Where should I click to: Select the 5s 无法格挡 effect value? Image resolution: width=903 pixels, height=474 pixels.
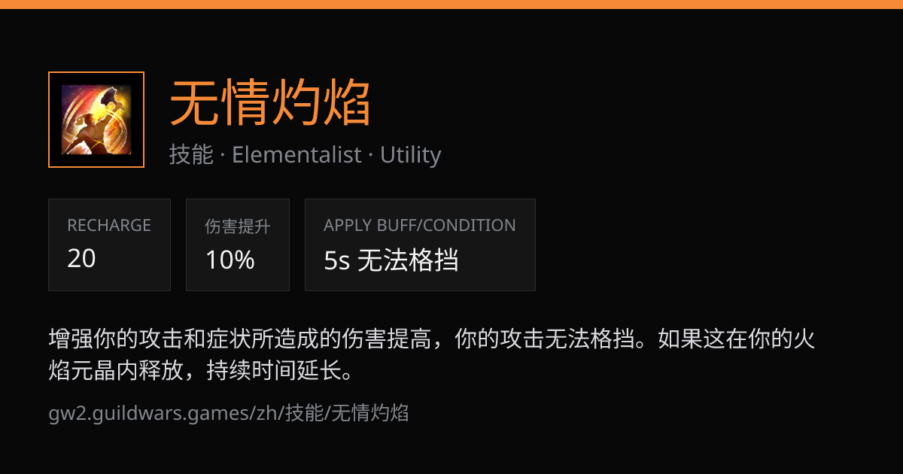point(391,260)
